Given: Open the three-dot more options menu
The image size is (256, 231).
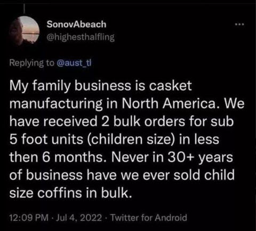Looking at the screenshot, I should click(x=240, y=24).
